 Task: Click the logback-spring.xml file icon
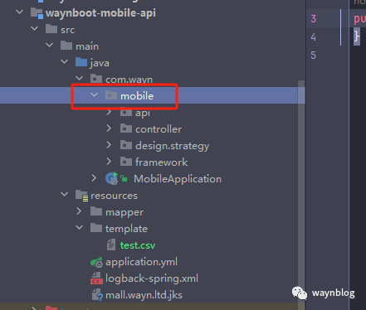pyautogui.click(x=96, y=279)
